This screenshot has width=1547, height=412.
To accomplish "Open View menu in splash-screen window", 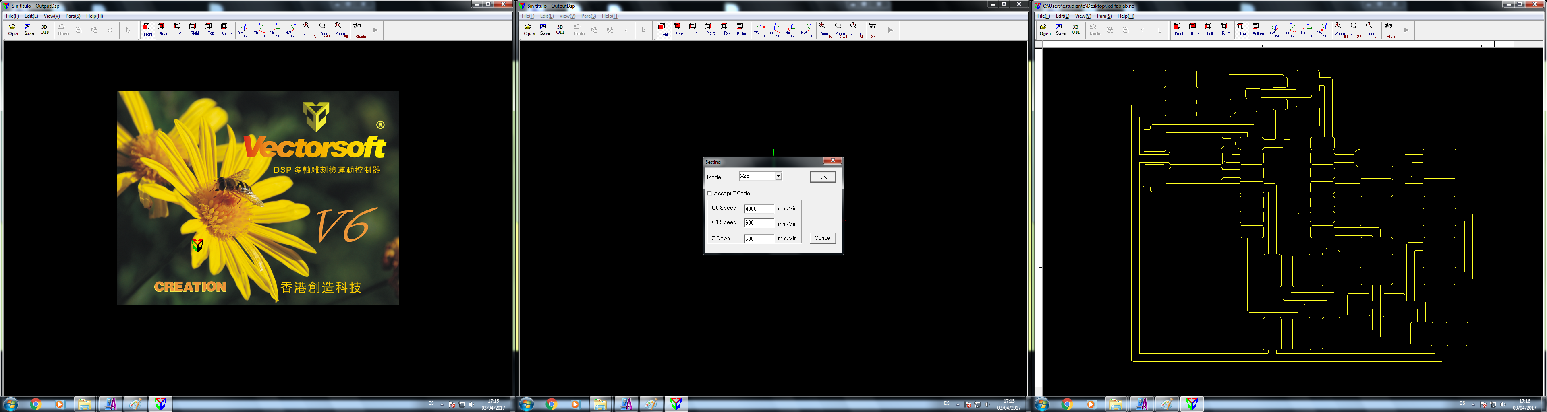I will click(52, 16).
